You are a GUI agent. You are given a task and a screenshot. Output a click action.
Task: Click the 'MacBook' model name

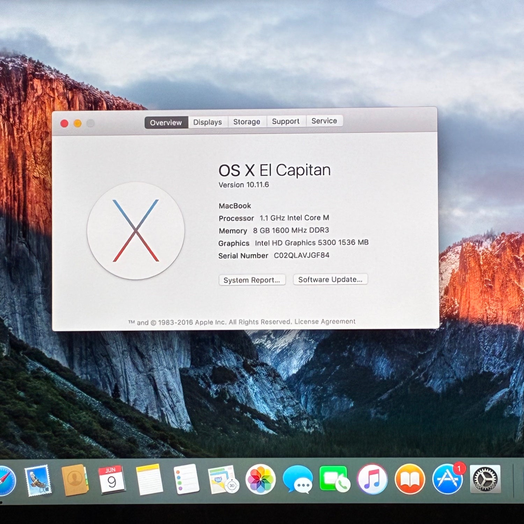coord(235,206)
